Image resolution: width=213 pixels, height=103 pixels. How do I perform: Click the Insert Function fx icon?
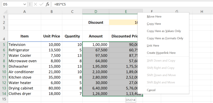tap(47, 4)
